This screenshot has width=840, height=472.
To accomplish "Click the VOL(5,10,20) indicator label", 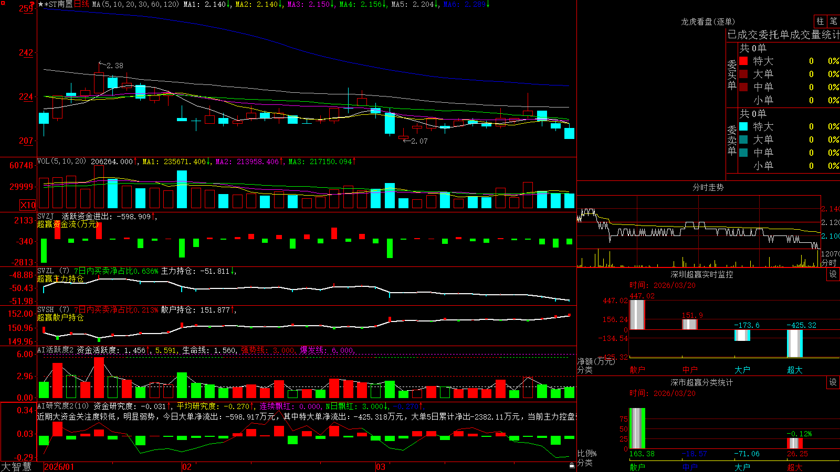I will [x=61, y=162].
